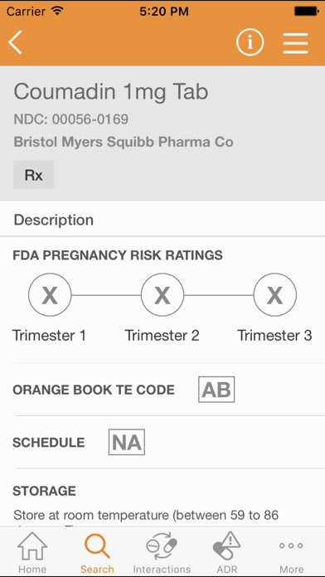325x577 pixels.
Task: Open the info circle icon
Action: click(250, 42)
